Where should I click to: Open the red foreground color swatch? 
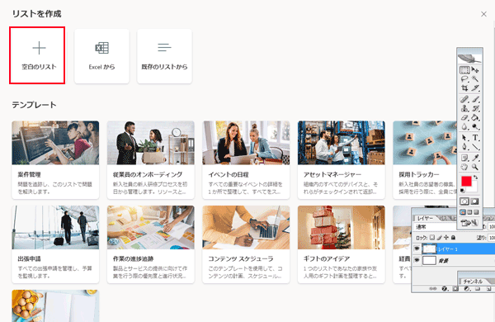(466, 181)
